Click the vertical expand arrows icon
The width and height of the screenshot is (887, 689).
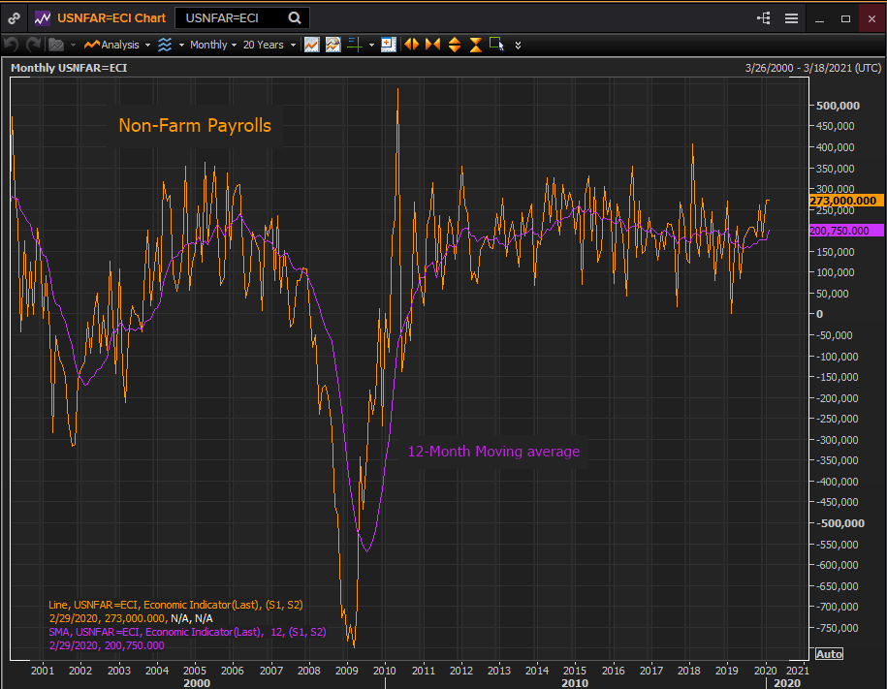click(455, 45)
